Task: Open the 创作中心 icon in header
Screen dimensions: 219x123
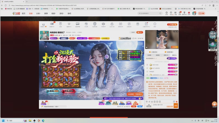Action: [x=184, y=13]
